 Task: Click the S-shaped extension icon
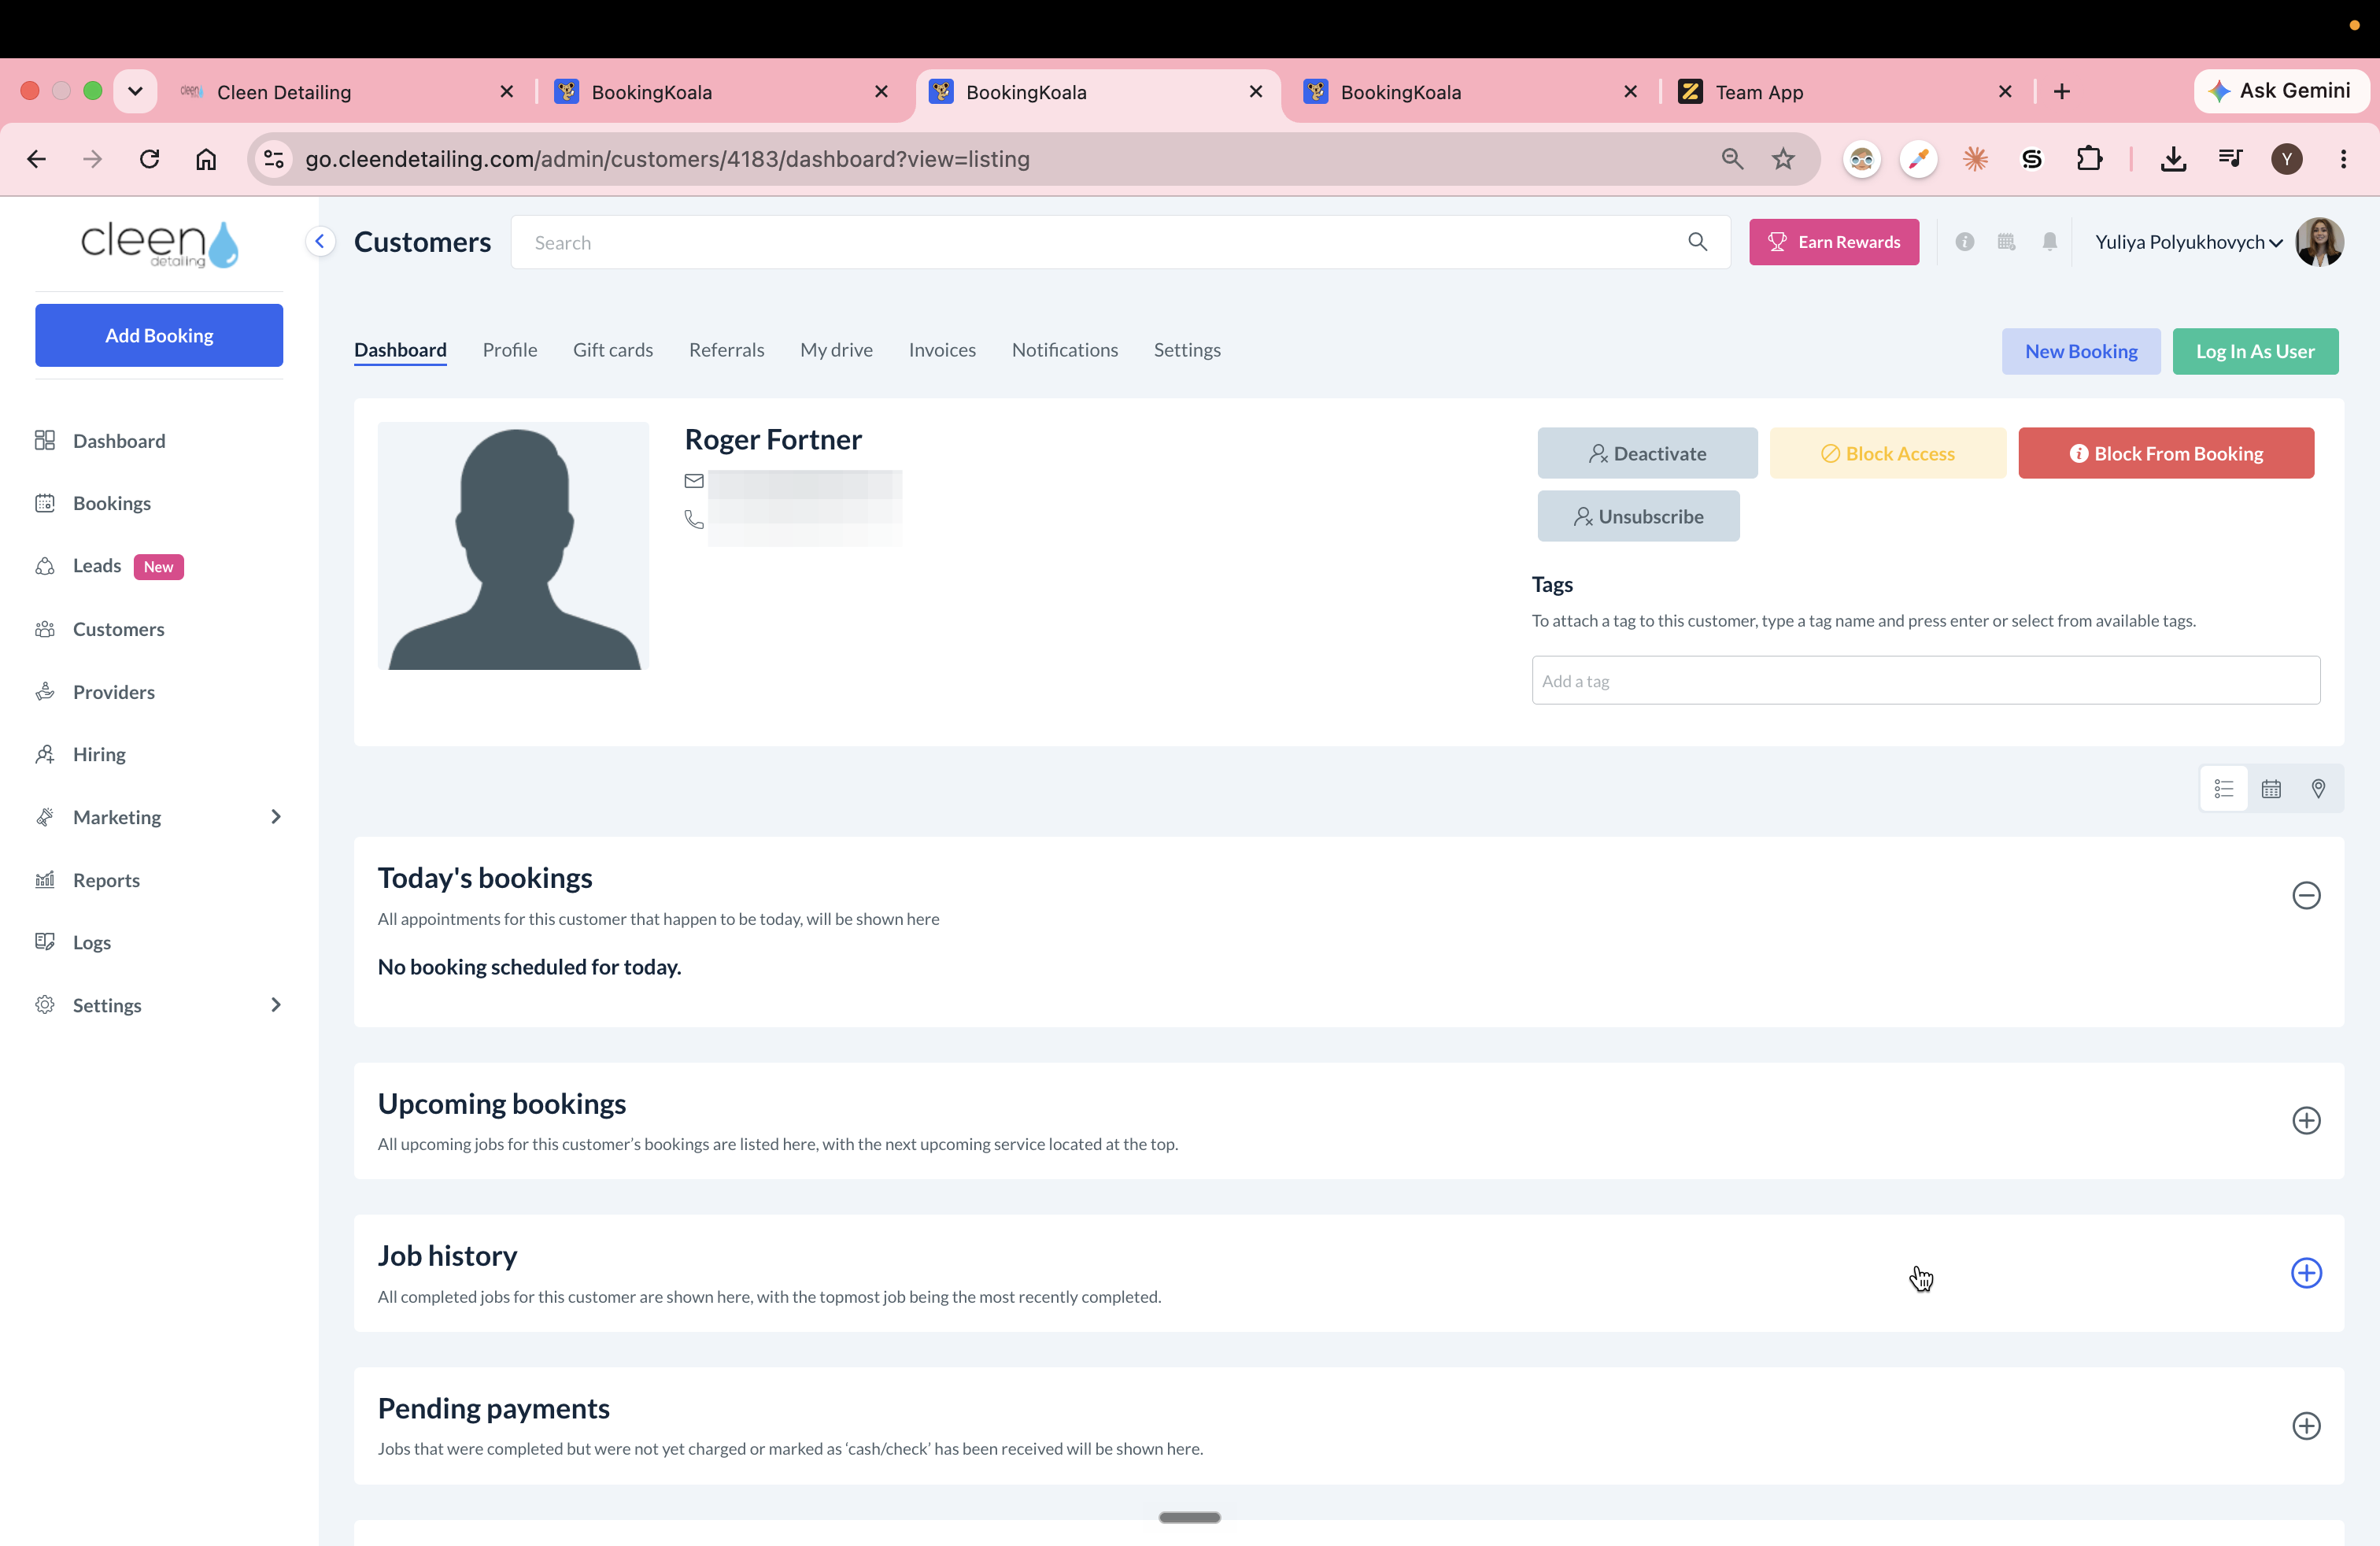coord(2032,159)
